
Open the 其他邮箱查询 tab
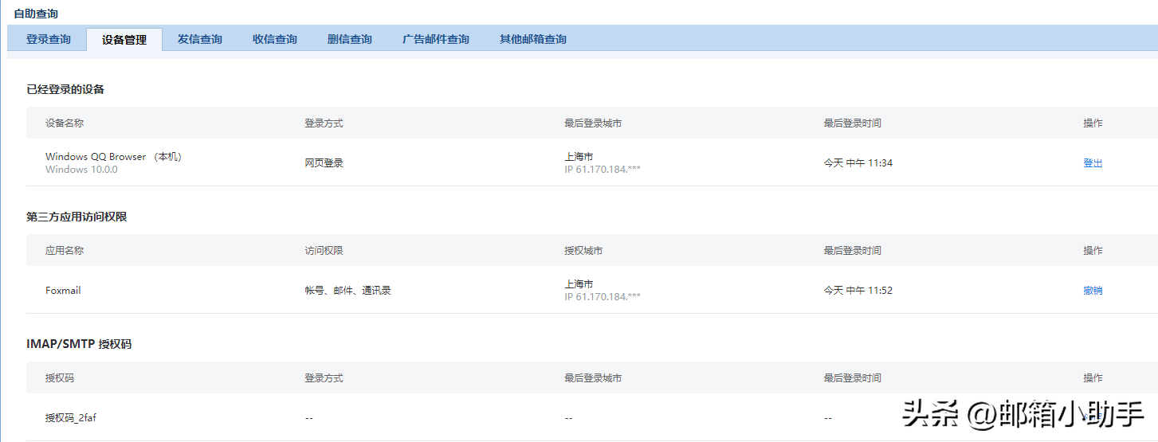click(x=533, y=39)
